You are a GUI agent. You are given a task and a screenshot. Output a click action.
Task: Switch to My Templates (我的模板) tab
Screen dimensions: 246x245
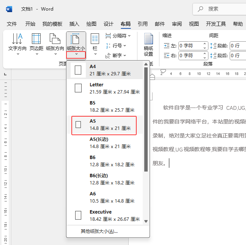pos(52,24)
